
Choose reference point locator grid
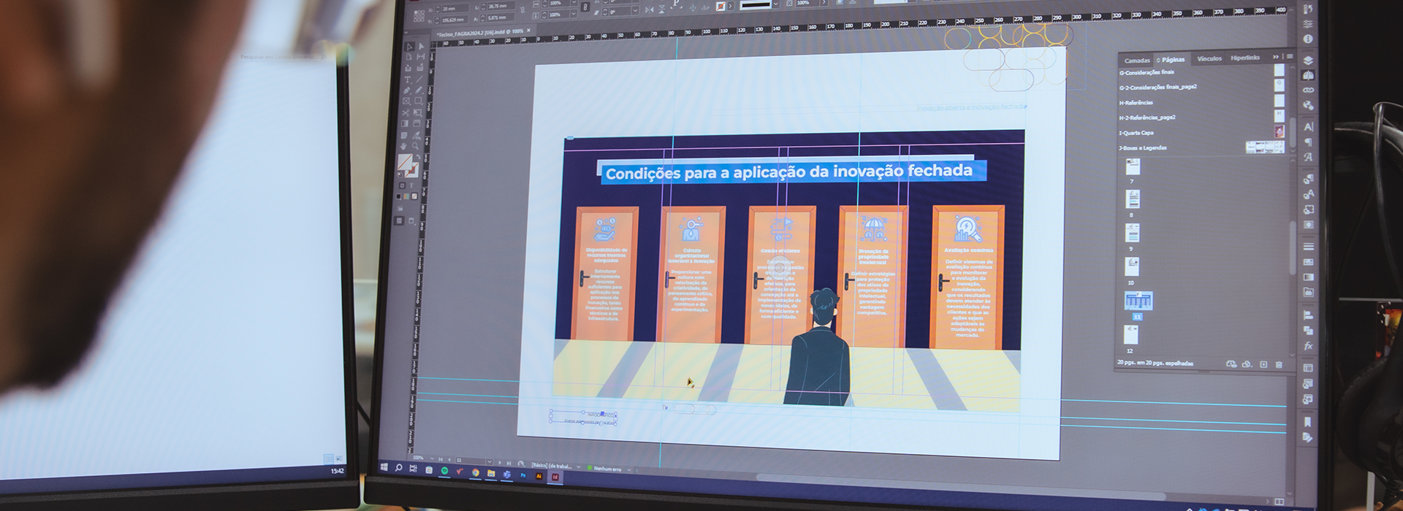(x=419, y=15)
